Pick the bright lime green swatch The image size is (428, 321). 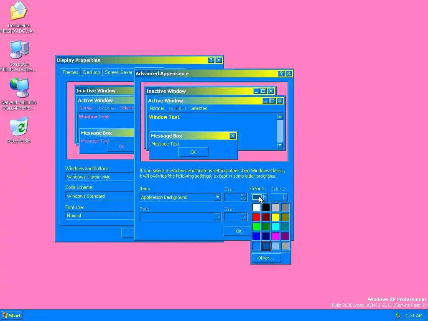(256, 227)
